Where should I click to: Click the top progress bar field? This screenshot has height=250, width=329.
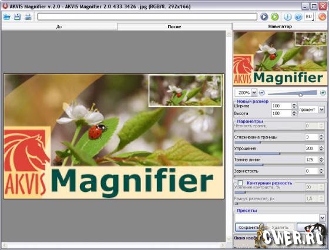(147, 16)
